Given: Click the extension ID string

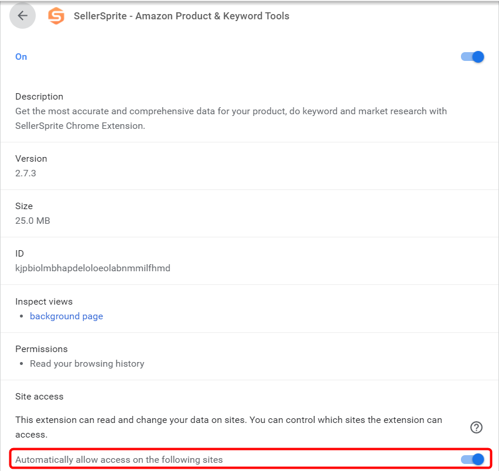Looking at the screenshot, I should 93,268.
